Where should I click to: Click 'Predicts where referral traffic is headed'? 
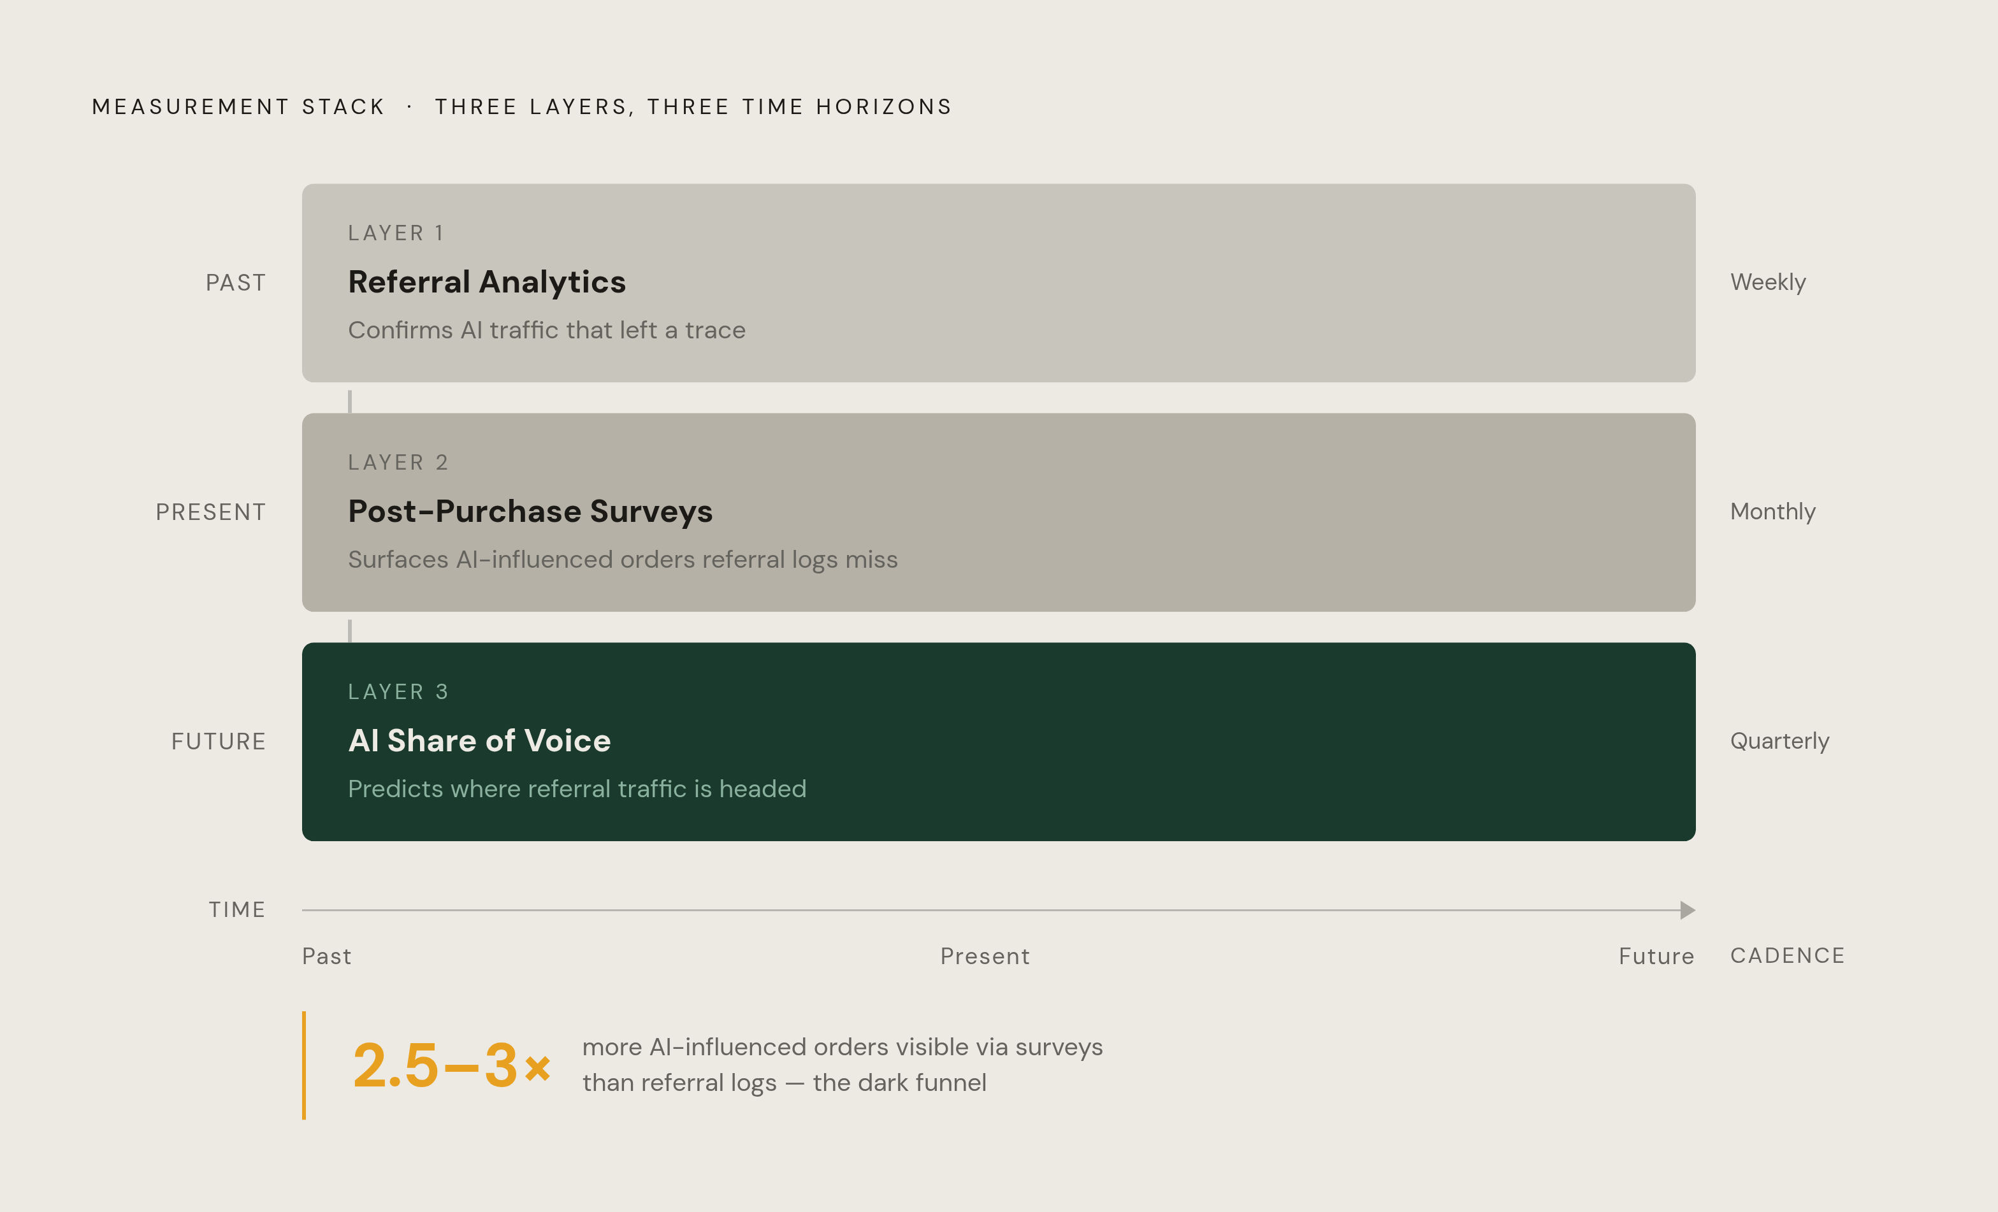click(x=577, y=789)
